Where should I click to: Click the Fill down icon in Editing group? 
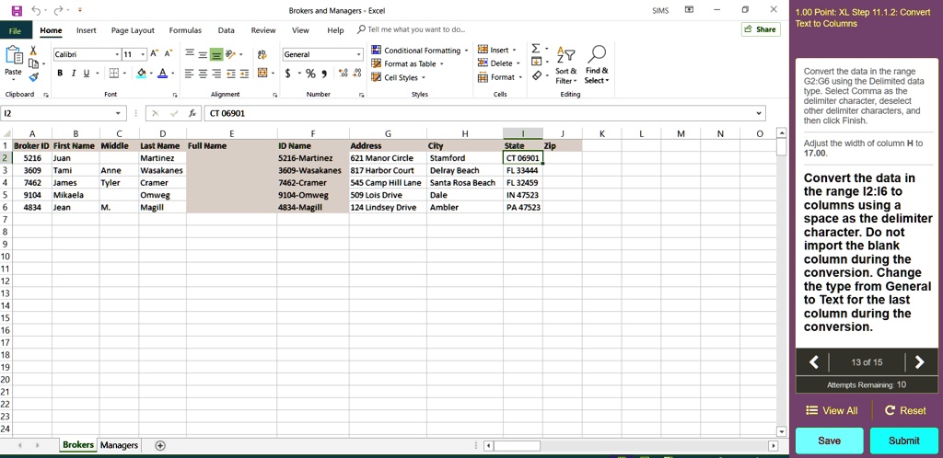[536, 62]
